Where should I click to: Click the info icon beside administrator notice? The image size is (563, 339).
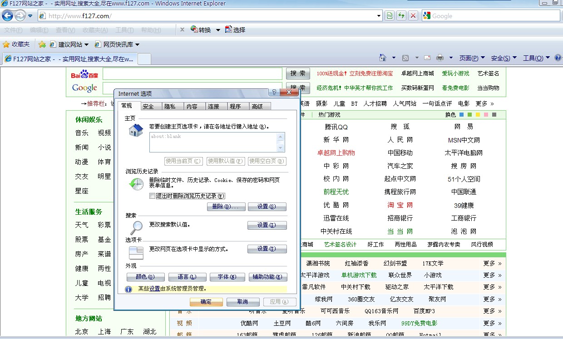[128, 289]
